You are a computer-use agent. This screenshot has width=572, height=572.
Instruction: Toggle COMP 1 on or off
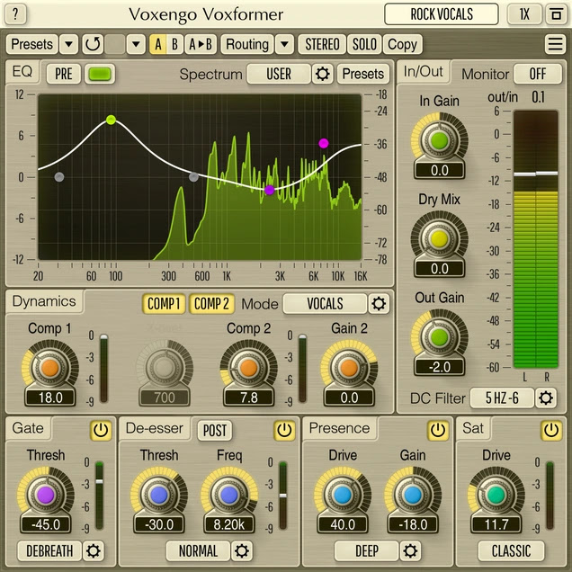tap(164, 303)
